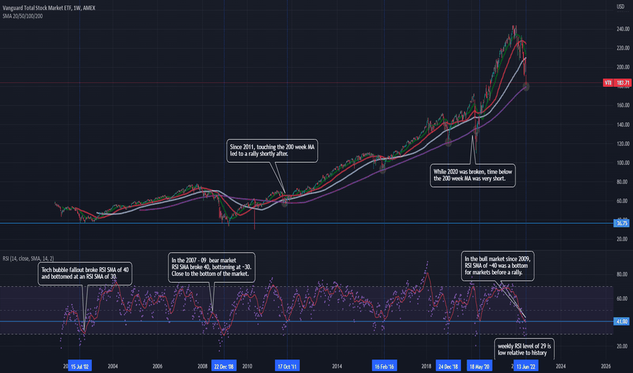The image size is (633, 373).
Task: Click the 2014 year label on time axis
Action: coord(337,366)
